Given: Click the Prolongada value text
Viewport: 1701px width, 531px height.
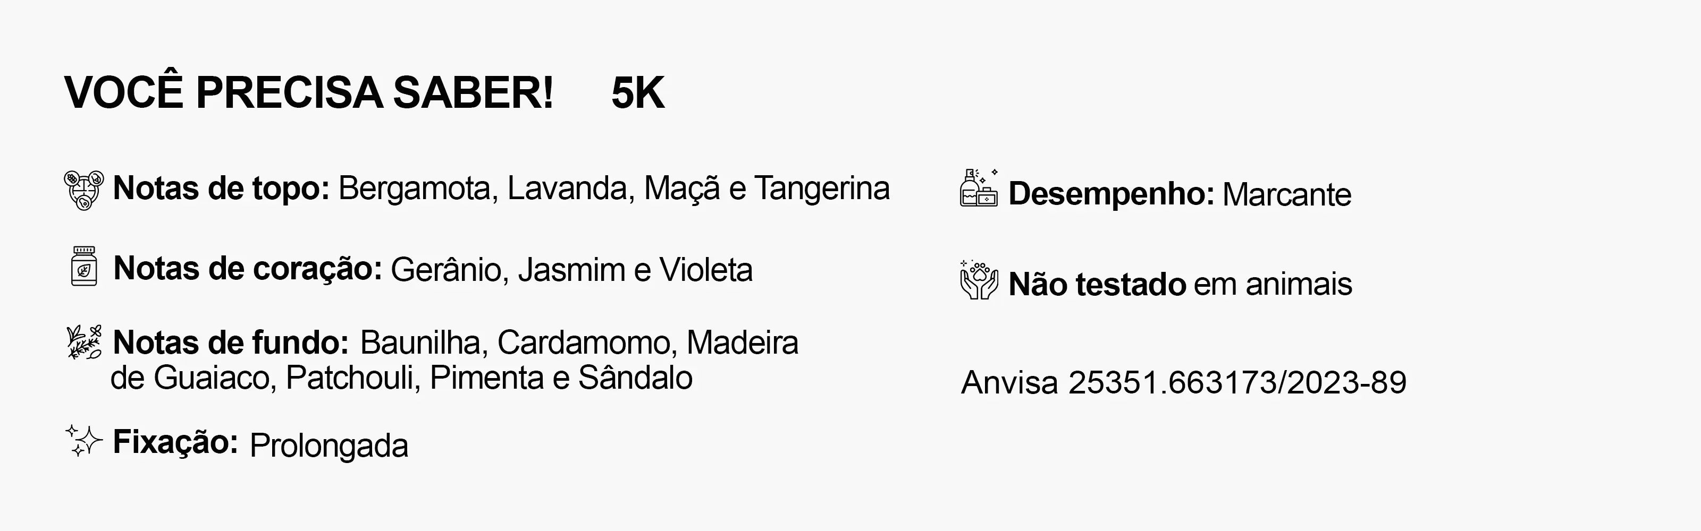Looking at the screenshot, I should point(329,447).
